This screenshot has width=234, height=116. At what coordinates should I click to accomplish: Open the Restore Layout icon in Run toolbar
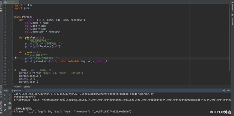[5, 105]
